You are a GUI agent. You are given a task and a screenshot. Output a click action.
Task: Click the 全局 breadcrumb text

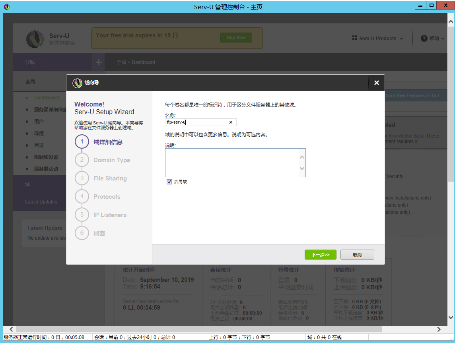(x=121, y=62)
